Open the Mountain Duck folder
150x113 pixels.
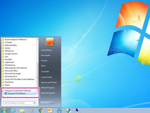coord(11,76)
